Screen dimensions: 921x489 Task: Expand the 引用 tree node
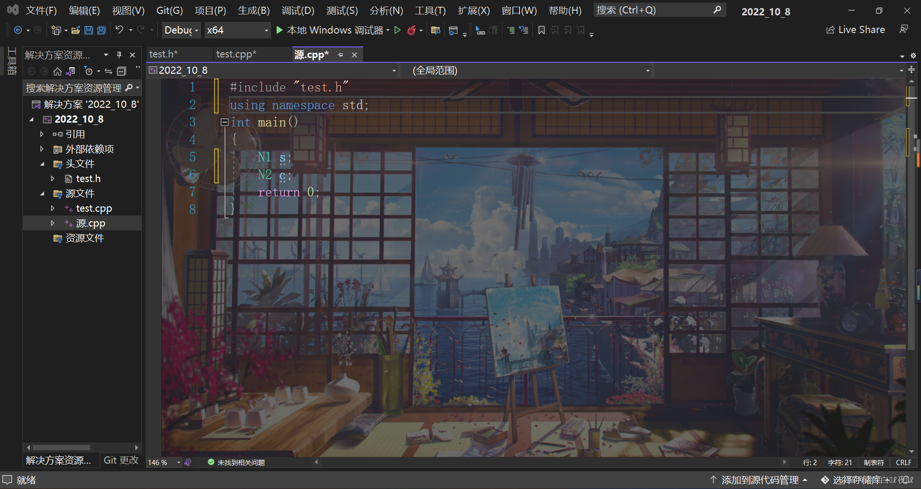pos(42,134)
